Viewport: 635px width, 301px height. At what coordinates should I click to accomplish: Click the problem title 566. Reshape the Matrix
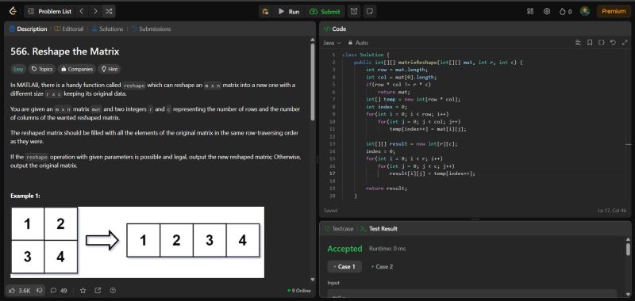65,51
